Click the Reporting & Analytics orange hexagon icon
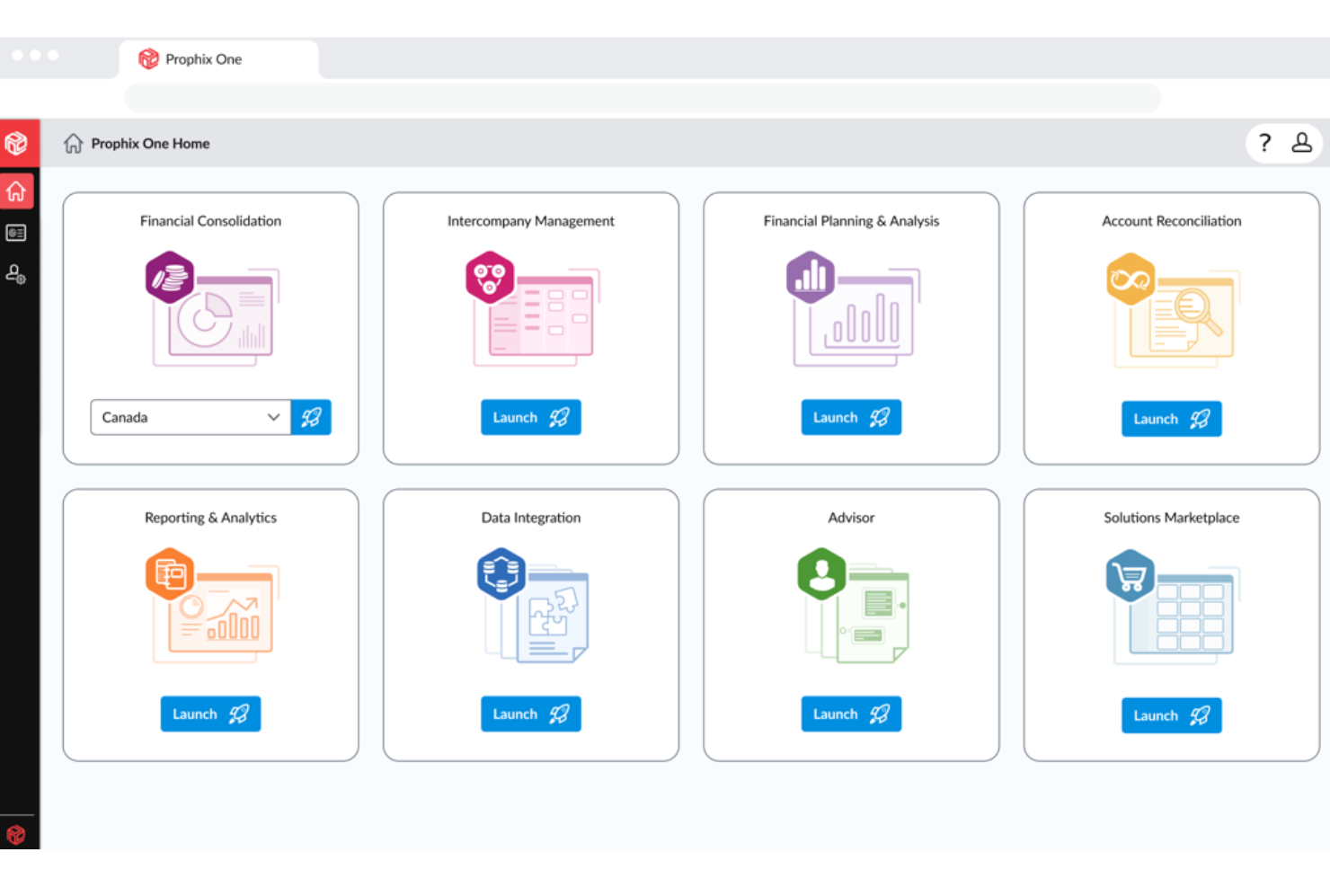 170,573
